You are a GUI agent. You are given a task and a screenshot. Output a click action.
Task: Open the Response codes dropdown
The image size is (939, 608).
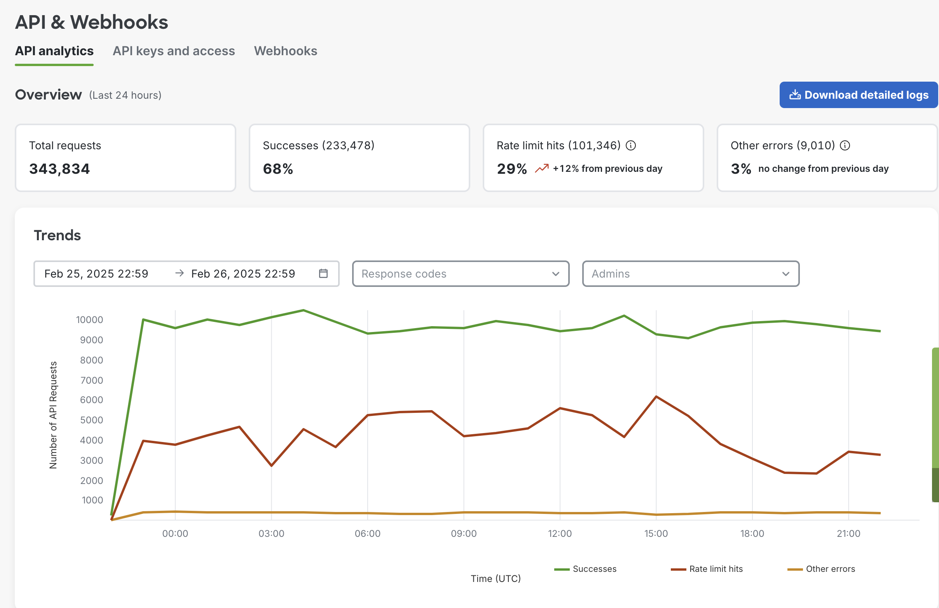point(460,273)
